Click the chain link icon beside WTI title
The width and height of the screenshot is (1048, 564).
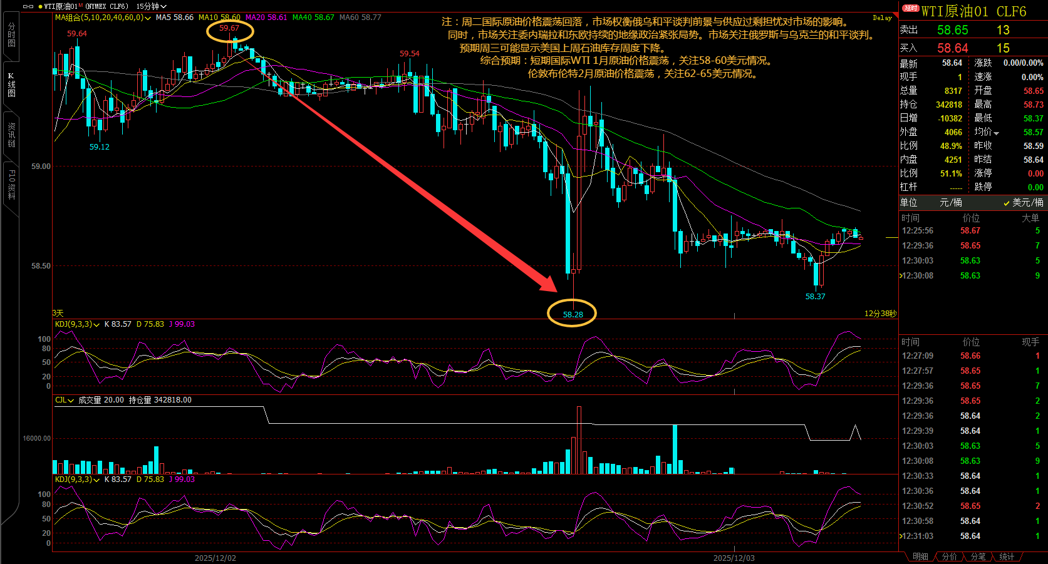pyautogui.click(x=28, y=6)
